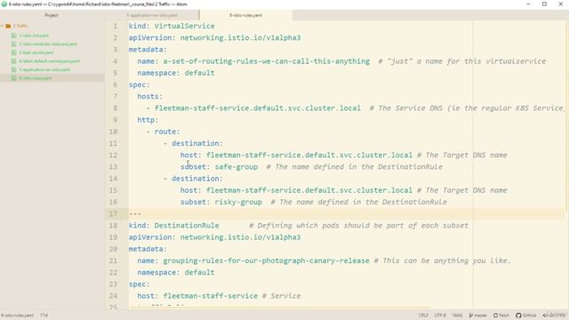The image size is (569, 320).
Task: Click line number 24 in gutter
Action: click(113, 296)
